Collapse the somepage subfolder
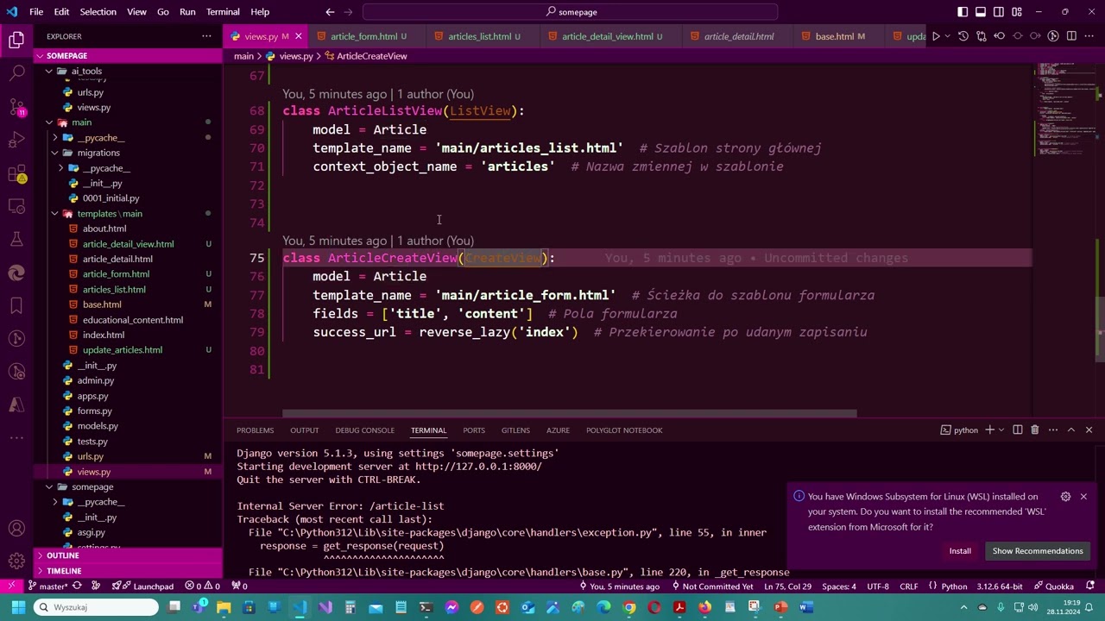 tap(129, 486)
